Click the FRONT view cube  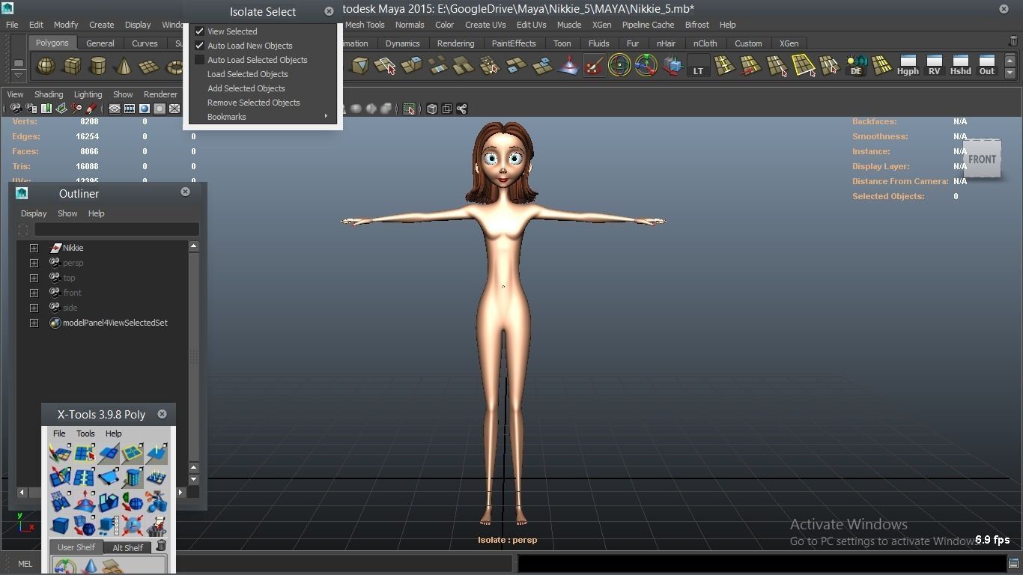pos(982,159)
